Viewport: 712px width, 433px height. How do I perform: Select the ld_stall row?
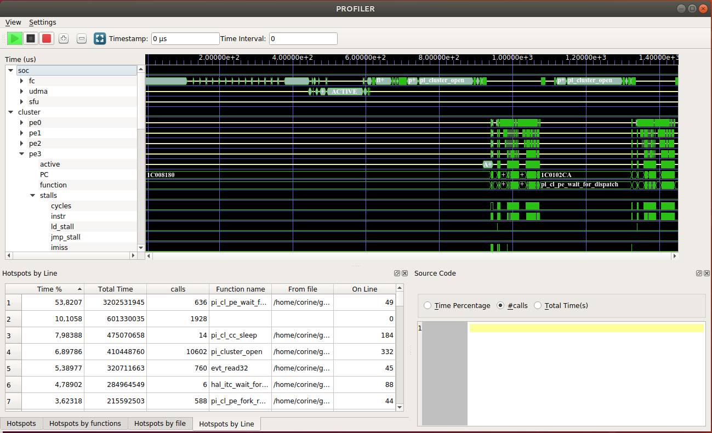tap(62, 226)
